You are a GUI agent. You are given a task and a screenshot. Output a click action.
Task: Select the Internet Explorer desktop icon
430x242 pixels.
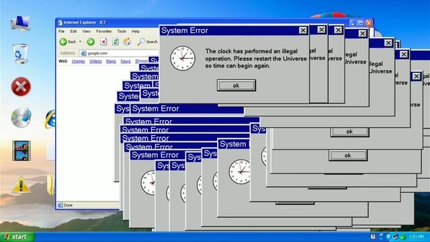tap(50, 119)
